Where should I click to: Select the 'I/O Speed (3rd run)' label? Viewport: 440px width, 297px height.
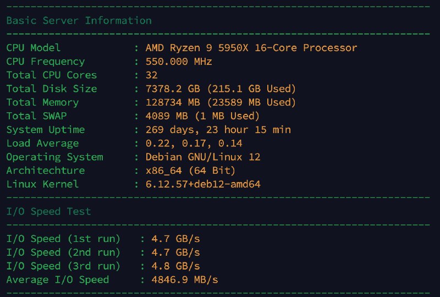click(63, 266)
